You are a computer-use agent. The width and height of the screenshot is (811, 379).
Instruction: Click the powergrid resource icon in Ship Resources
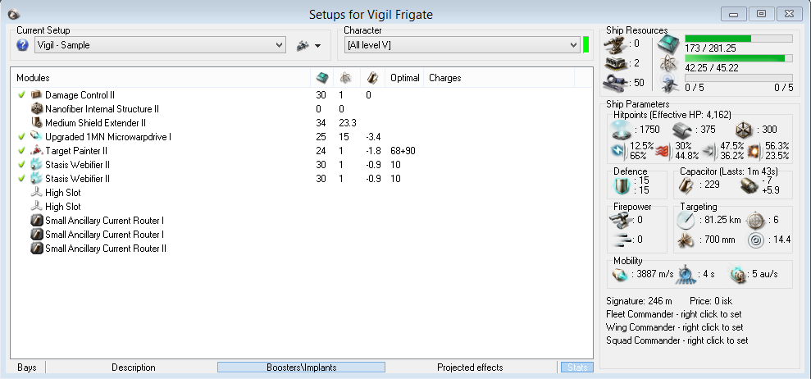669,64
